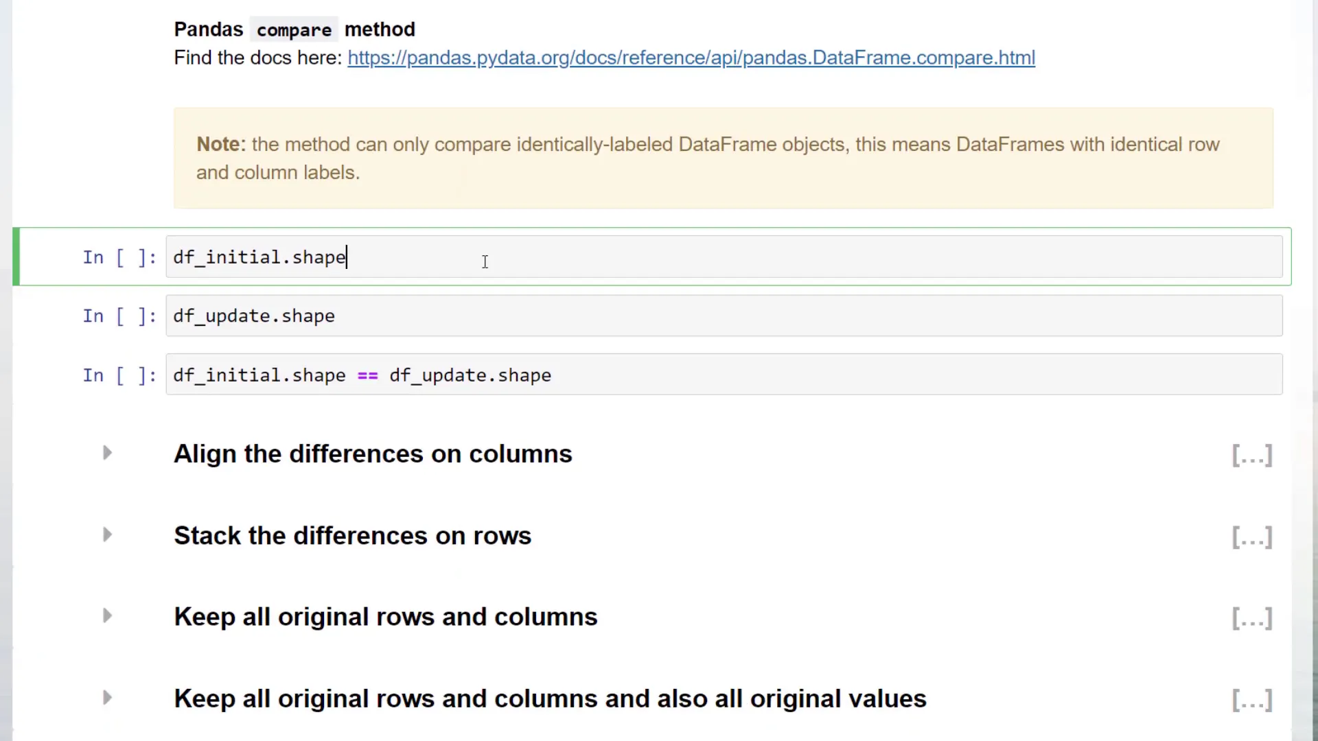
Task: Click the In prompt of the df_update.shape cell
Action: pos(118,316)
